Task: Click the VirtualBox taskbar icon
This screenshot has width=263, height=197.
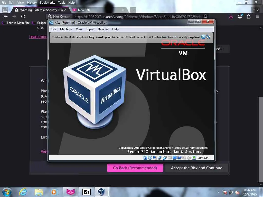Action: point(102,192)
